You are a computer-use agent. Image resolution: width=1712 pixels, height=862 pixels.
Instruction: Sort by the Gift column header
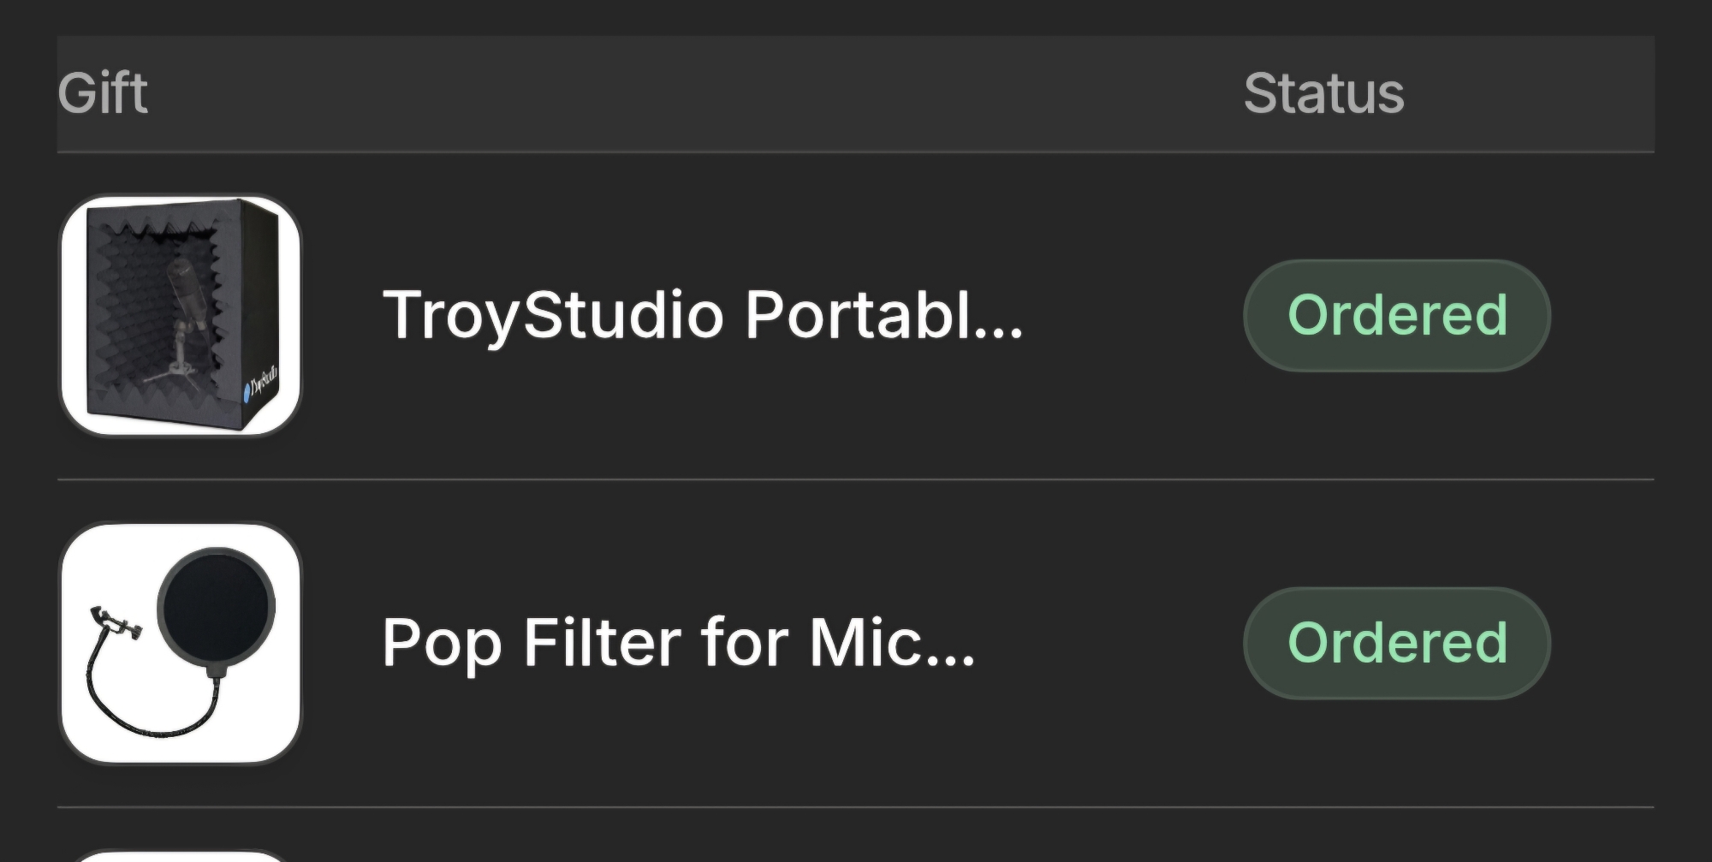coord(103,93)
